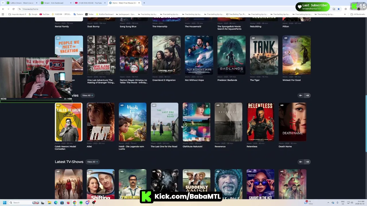Open the Relentless title link
367x206 pixels.
click(252, 146)
